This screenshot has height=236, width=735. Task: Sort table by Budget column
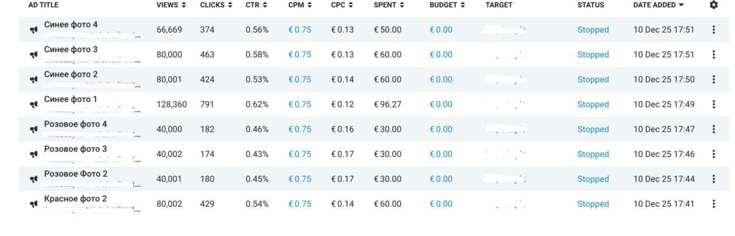click(447, 5)
